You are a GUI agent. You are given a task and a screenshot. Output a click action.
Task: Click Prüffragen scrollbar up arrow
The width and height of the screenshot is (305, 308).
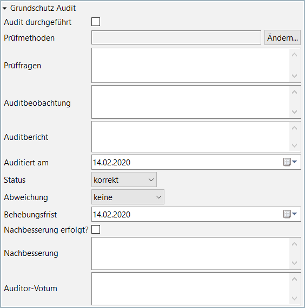[294, 55]
